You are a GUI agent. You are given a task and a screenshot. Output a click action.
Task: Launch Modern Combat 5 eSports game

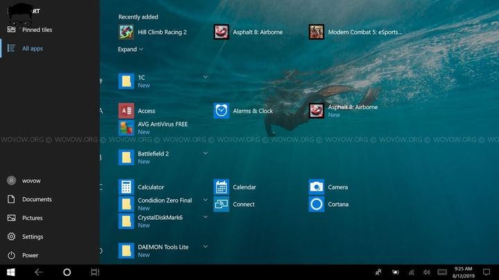tap(316, 32)
